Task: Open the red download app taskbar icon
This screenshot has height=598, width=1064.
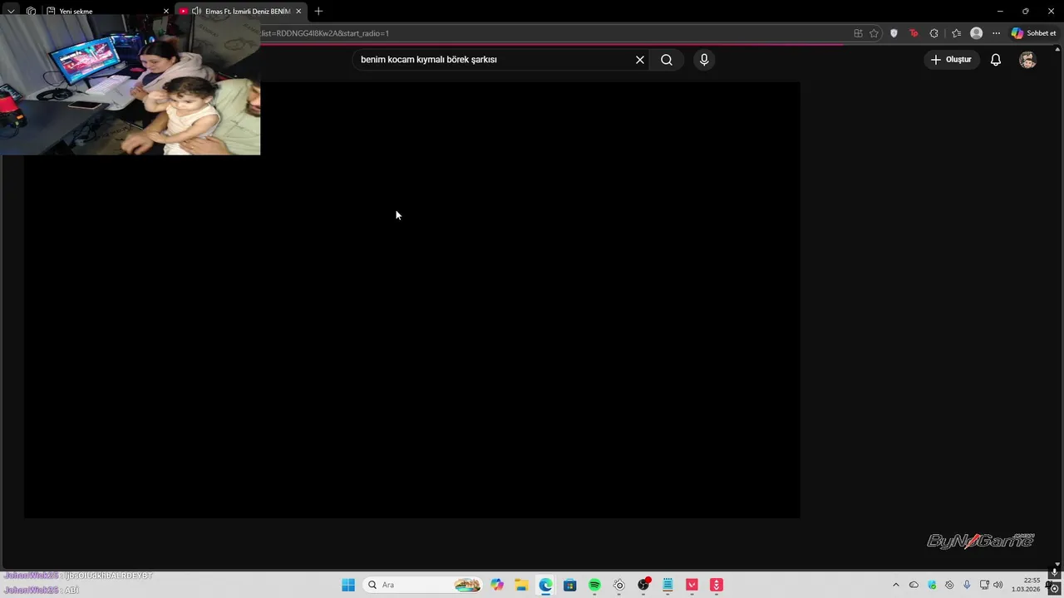Action: pos(717,585)
